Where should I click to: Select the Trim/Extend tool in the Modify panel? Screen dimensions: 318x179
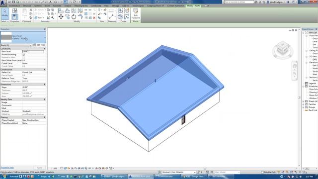click(x=80, y=17)
